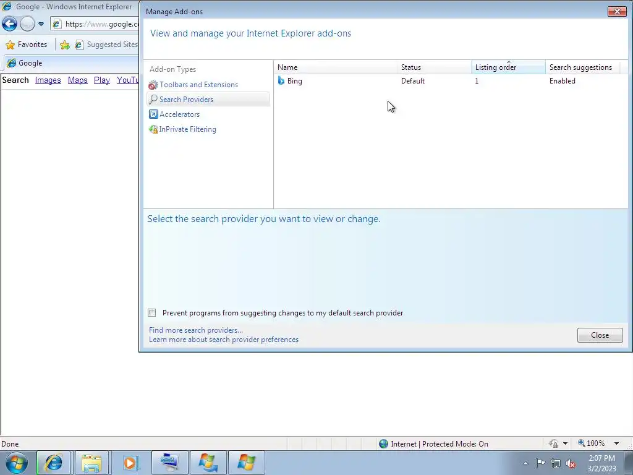
Task: Click the InPrivate Filtering icon
Action: 153,129
